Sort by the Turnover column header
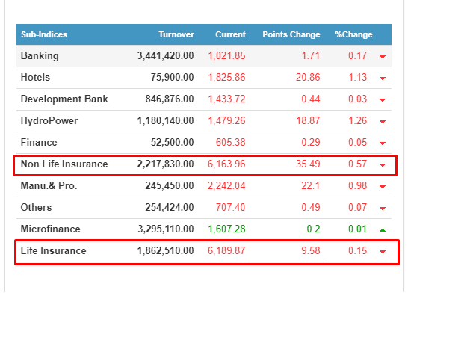Screen dimensions: 467x355 tap(176, 34)
